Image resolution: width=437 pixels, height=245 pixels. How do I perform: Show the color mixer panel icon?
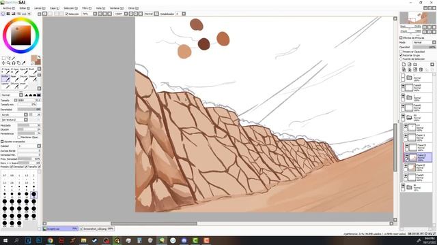(x=18, y=14)
